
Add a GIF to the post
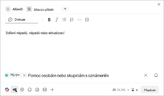[x=45, y=90]
